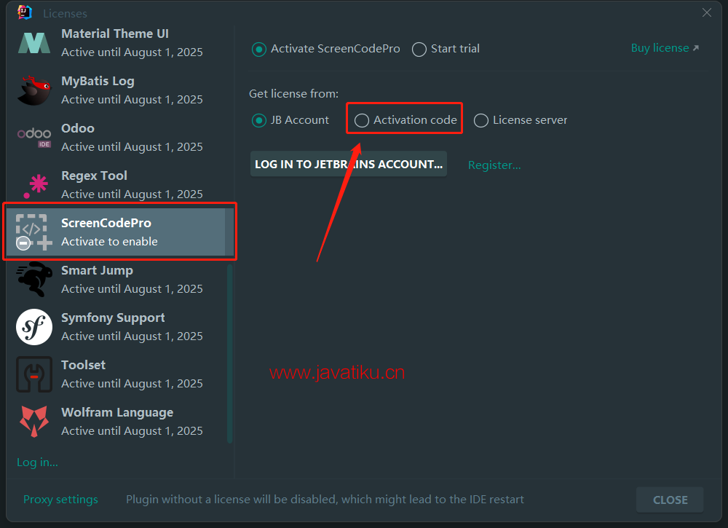The height and width of the screenshot is (528, 728).
Task: Click 'Activate to enable' status text
Action: [110, 242]
